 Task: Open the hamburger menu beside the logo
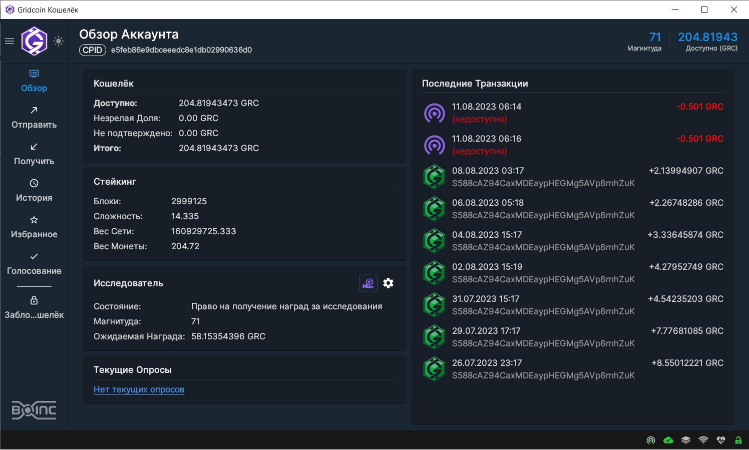[10, 41]
